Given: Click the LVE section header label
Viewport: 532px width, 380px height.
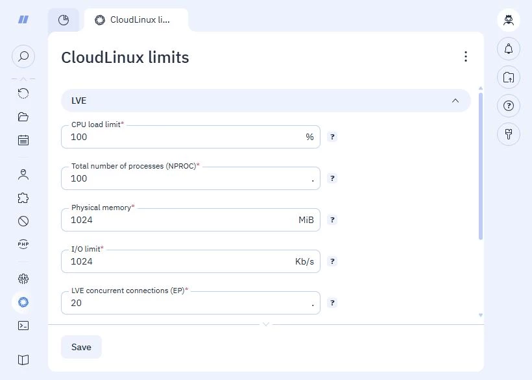Looking at the screenshot, I should click(79, 101).
